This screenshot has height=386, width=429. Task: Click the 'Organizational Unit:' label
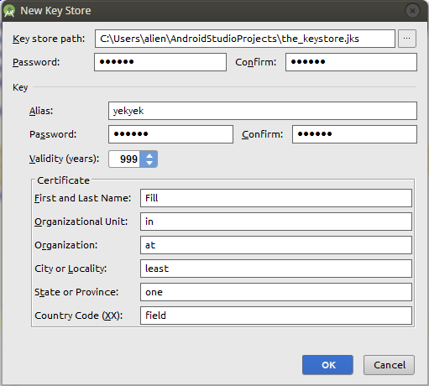pos(81,222)
